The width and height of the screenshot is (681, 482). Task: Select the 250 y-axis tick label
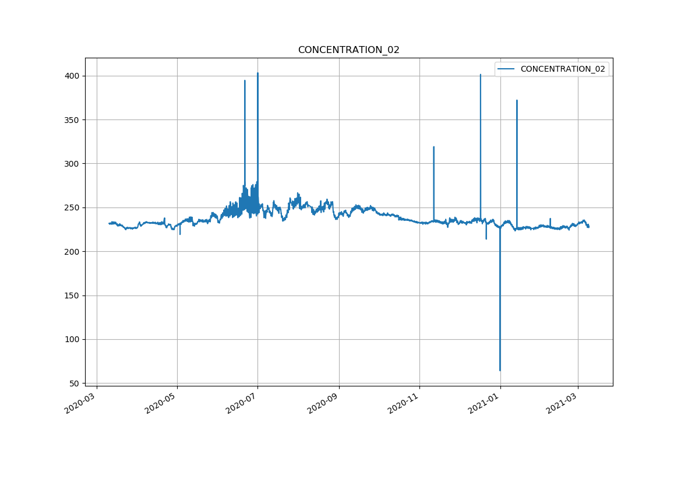[72, 207]
